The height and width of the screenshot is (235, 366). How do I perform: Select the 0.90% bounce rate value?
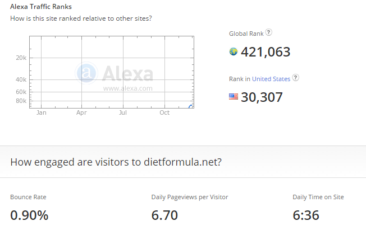tap(29, 215)
